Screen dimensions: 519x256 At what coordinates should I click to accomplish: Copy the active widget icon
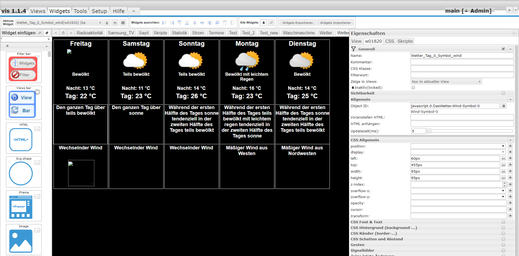click(115, 23)
